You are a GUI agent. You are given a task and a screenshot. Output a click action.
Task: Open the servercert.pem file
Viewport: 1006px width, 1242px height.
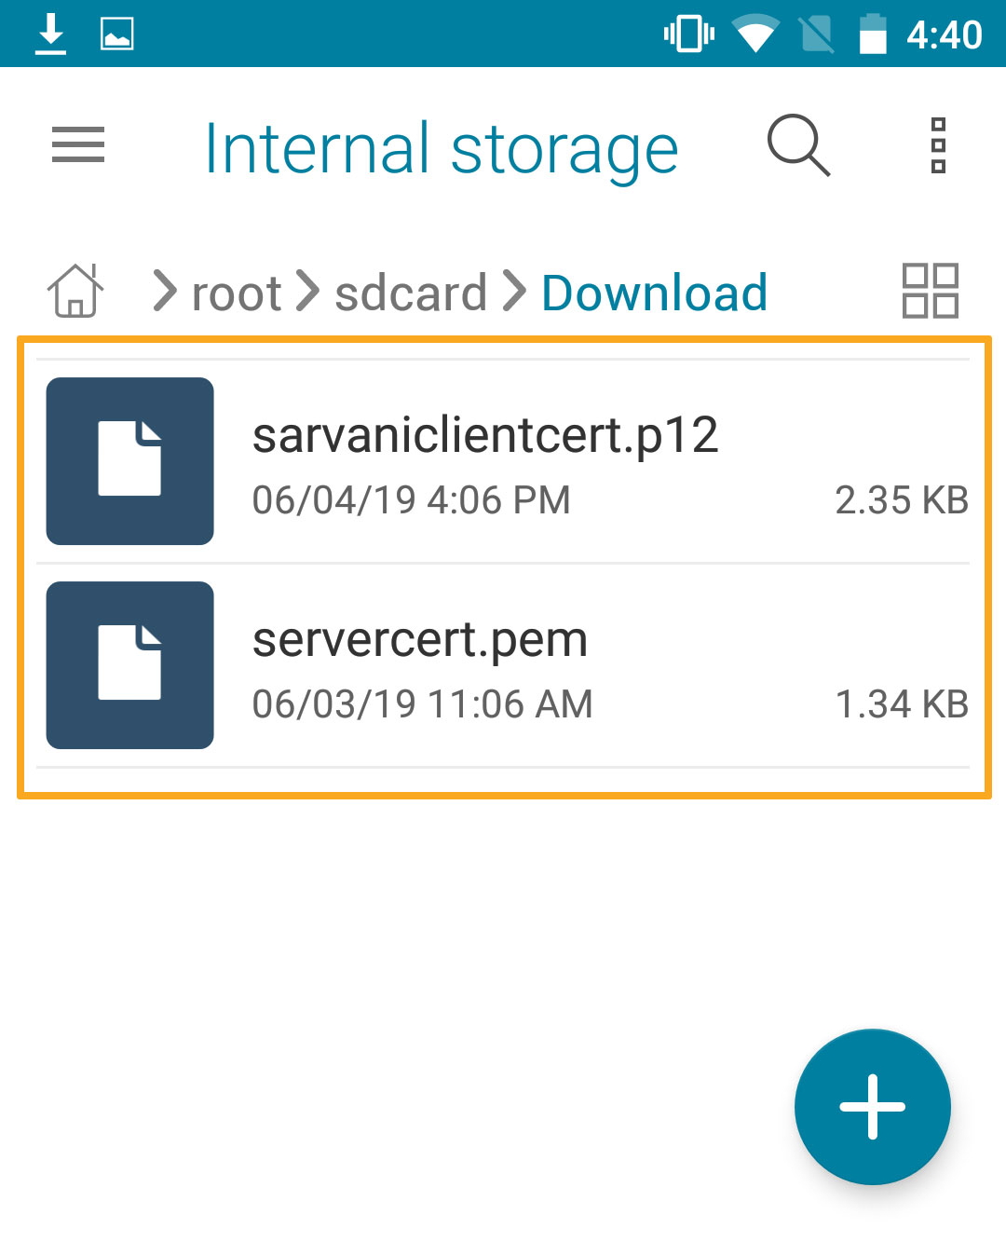coord(420,640)
